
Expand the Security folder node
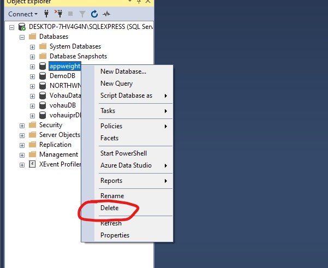coord(22,126)
